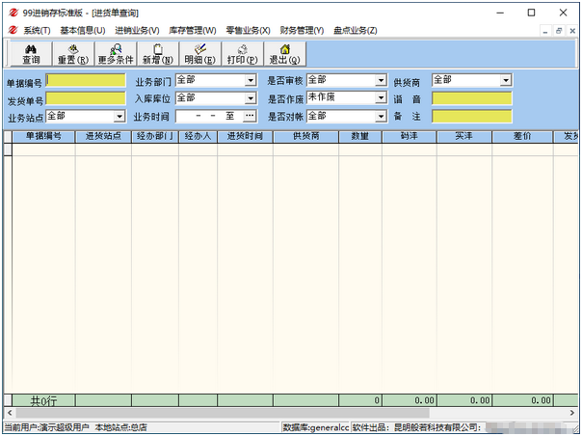Click the 查询 binoculars toolbar button

coord(31,54)
